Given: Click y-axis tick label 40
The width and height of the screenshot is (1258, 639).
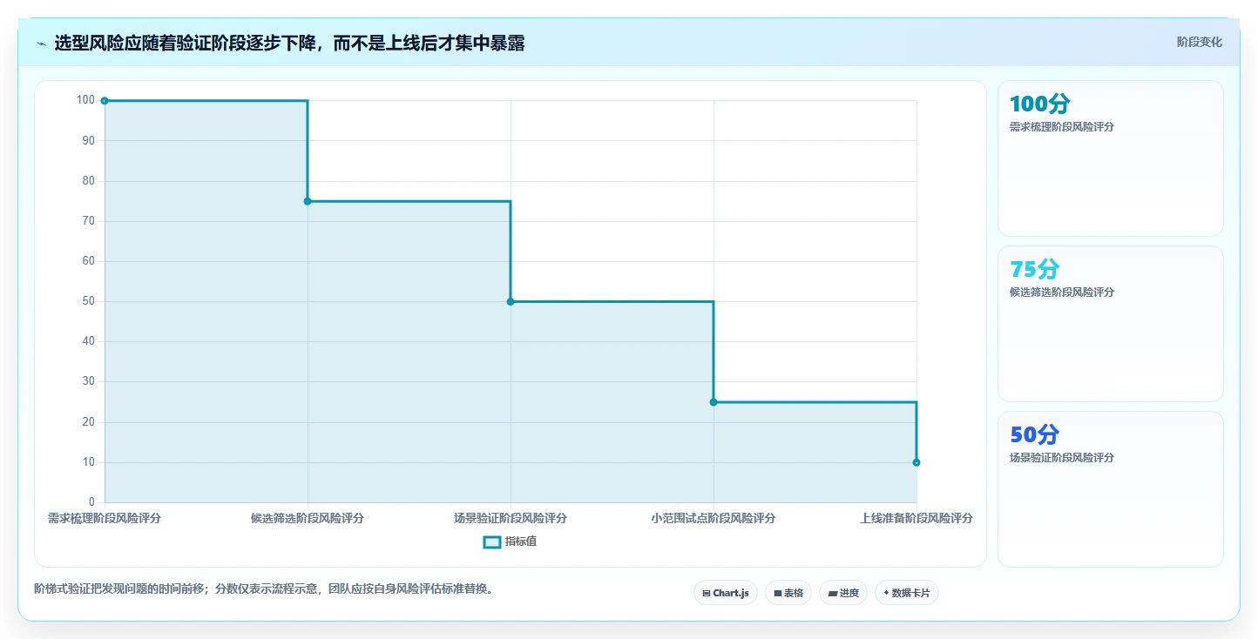Looking at the screenshot, I should pos(89,341).
